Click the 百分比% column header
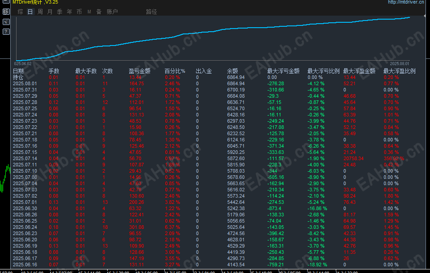This screenshot has width=430, height=273. (x=175, y=71)
